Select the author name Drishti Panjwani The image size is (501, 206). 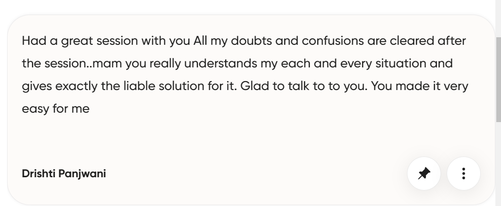point(64,174)
